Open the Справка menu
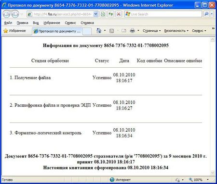This screenshot has height=184, width=217. point(87,23)
